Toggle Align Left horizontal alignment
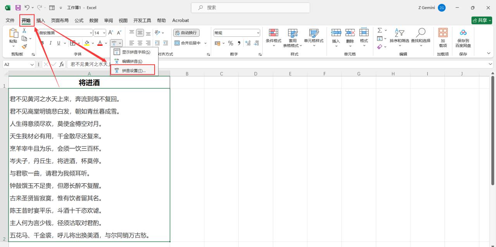496x247 pixels. (x=132, y=43)
